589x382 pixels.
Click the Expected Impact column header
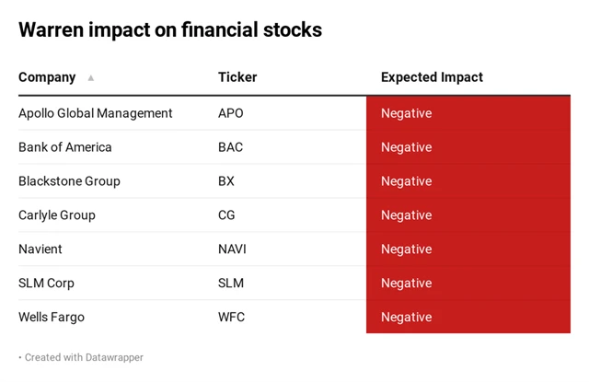[x=432, y=77]
